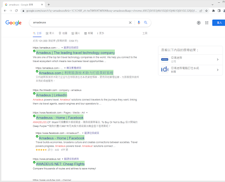Switch to the Images tab

pyautogui.click(x=75, y=33)
